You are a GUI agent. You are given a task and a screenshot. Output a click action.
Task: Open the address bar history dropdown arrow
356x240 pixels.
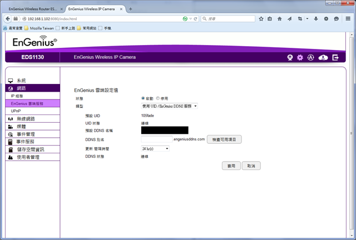point(190,19)
